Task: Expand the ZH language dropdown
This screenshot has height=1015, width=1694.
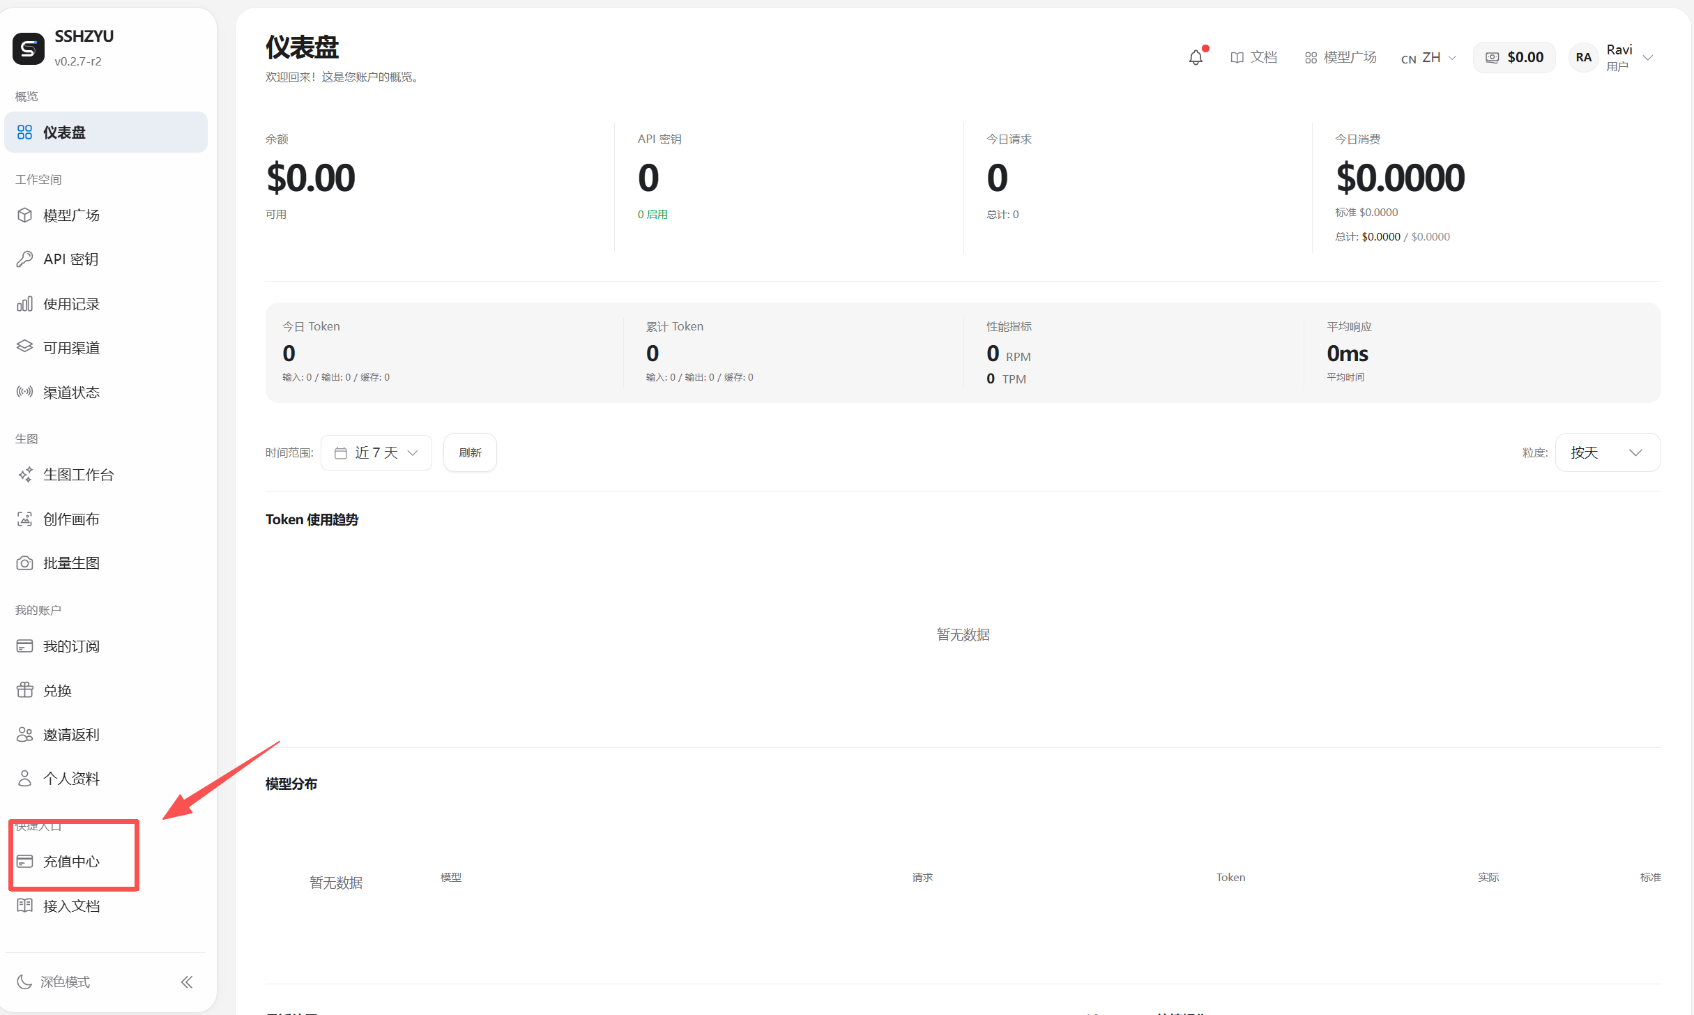Action: pyautogui.click(x=1428, y=58)
